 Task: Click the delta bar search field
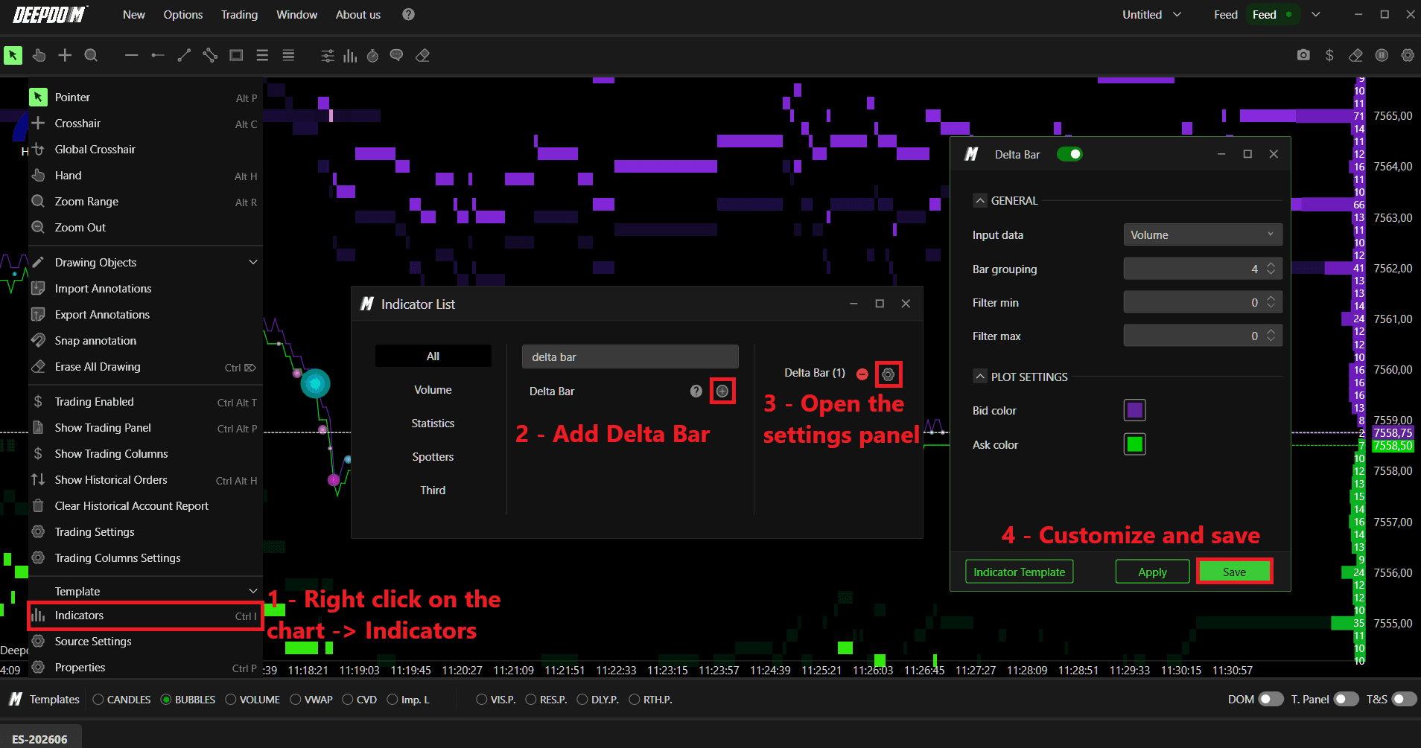pos(630,357)
